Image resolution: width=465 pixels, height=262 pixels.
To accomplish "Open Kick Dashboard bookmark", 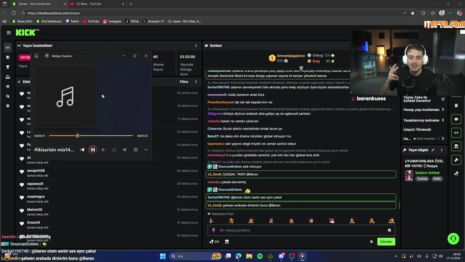I will (x=49, y=21).
